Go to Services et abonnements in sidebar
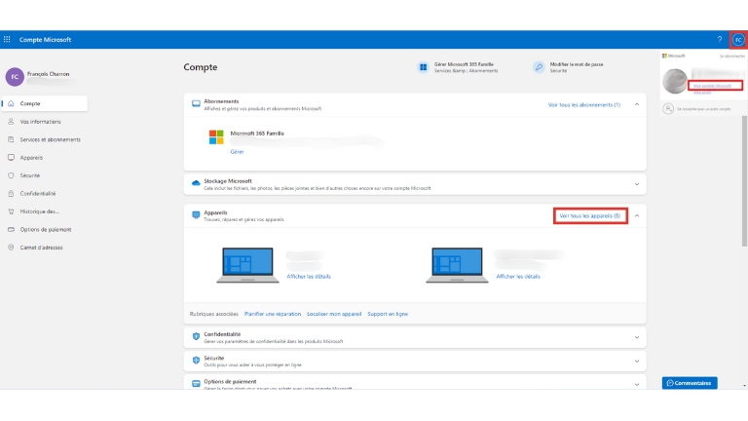 point(50,139)
